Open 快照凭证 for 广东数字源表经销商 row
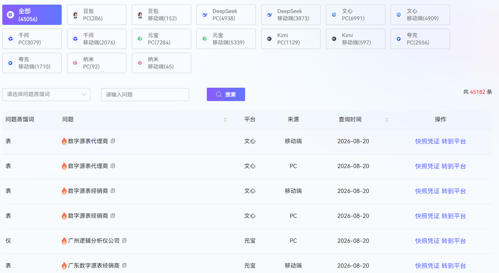 (427, 266)
